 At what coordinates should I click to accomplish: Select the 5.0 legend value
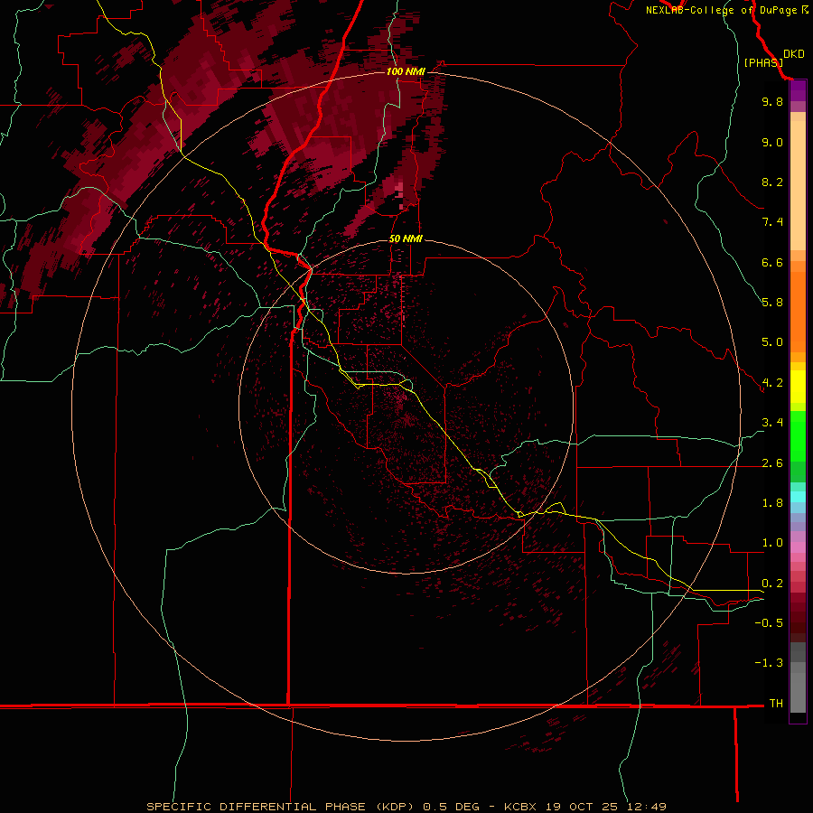772,342
